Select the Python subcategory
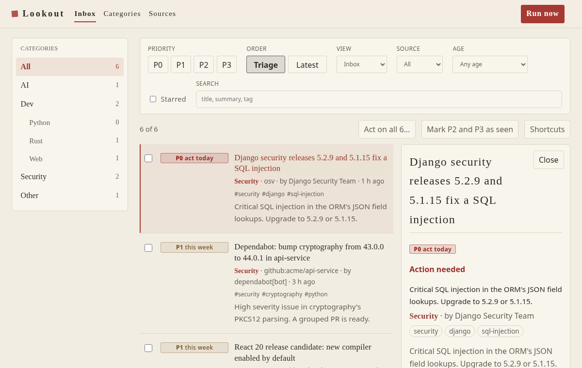 (70, 123)
